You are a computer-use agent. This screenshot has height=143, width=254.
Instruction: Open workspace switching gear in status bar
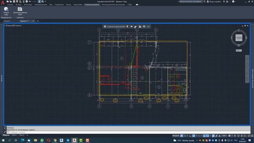pos(229,136)
